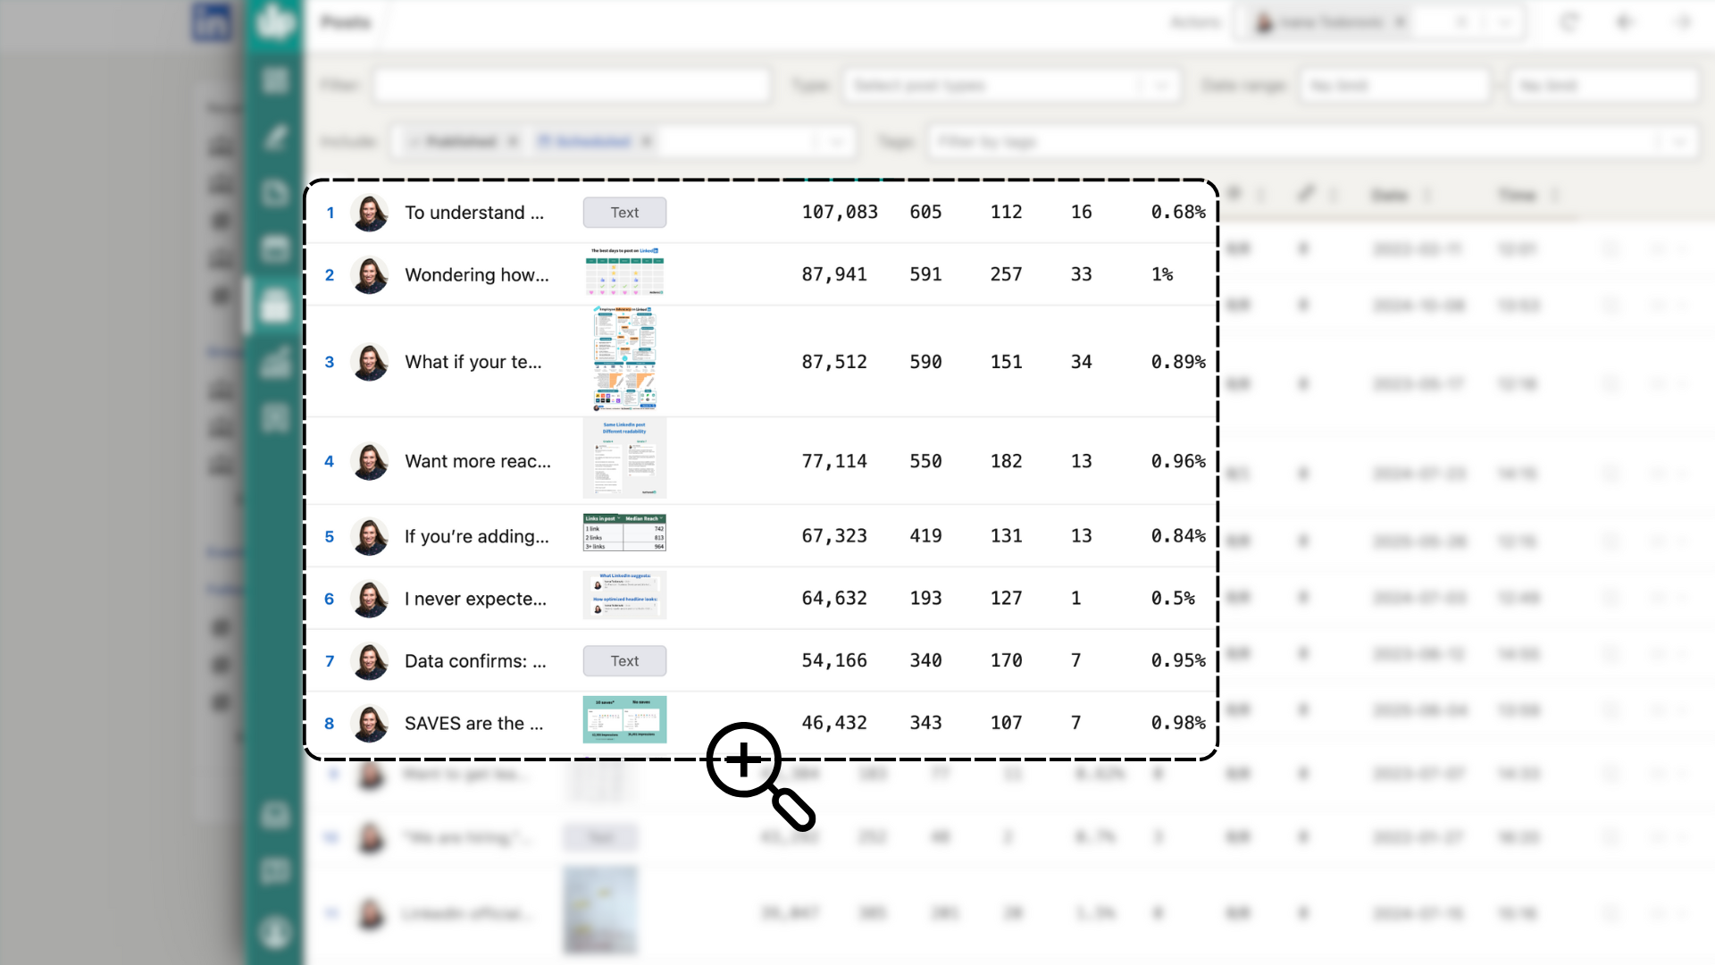
Task: Remove the Published chip from Include filter
Action: point(513,141)
